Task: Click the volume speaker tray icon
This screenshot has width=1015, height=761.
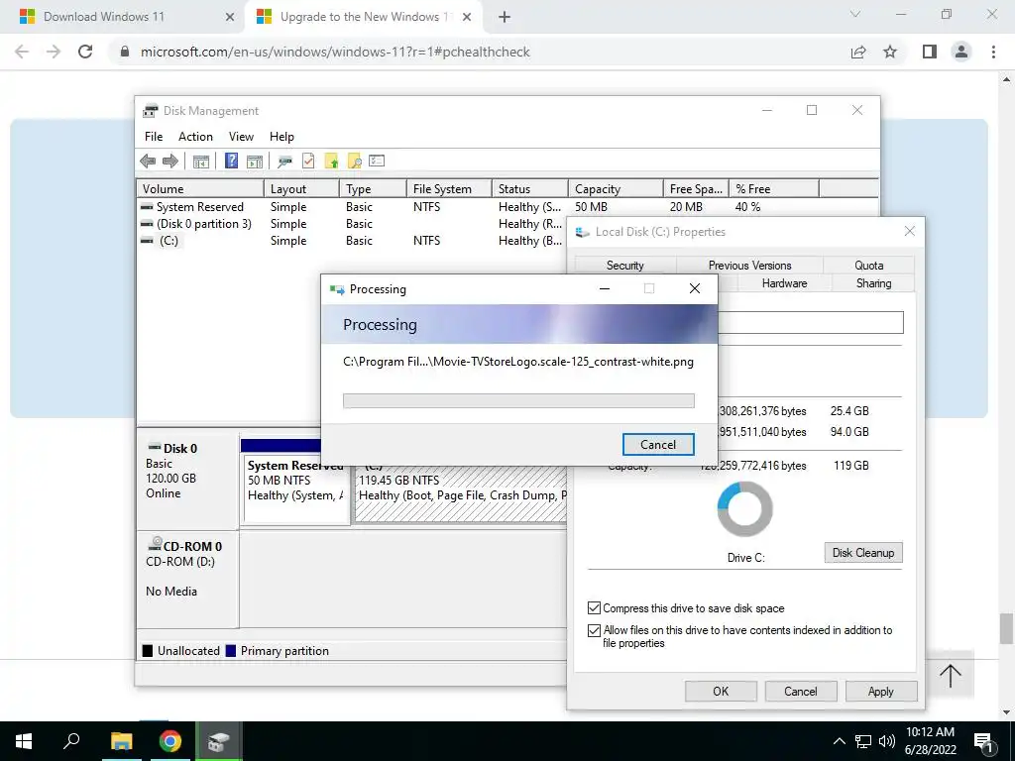Action: 887,741
